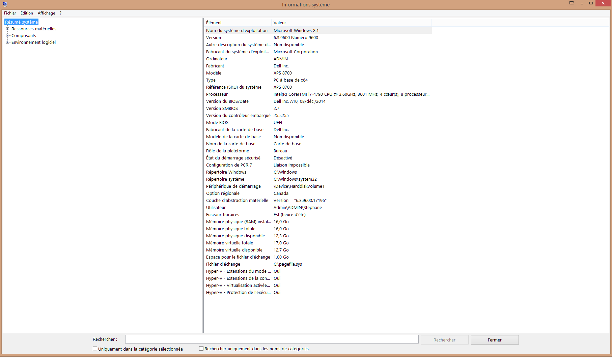Open the ? help menu

click(x=60, y=13)
